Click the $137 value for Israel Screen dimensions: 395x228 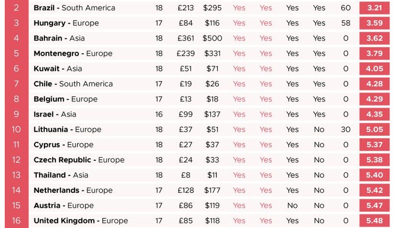(212, 114)
